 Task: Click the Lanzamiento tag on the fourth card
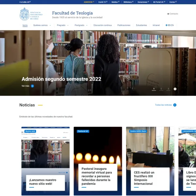pyautogui.click(x=189, y=131)
